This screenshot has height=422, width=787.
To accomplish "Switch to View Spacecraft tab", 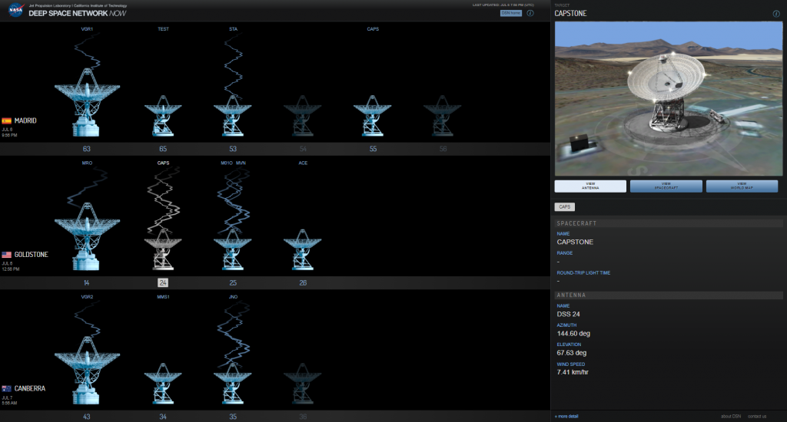I will [666, 186].
